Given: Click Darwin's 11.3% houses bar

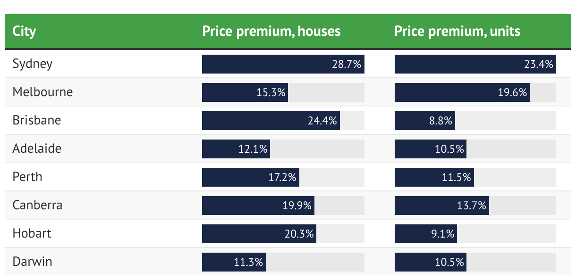Looking at the screenshot, I should (234, 262).
